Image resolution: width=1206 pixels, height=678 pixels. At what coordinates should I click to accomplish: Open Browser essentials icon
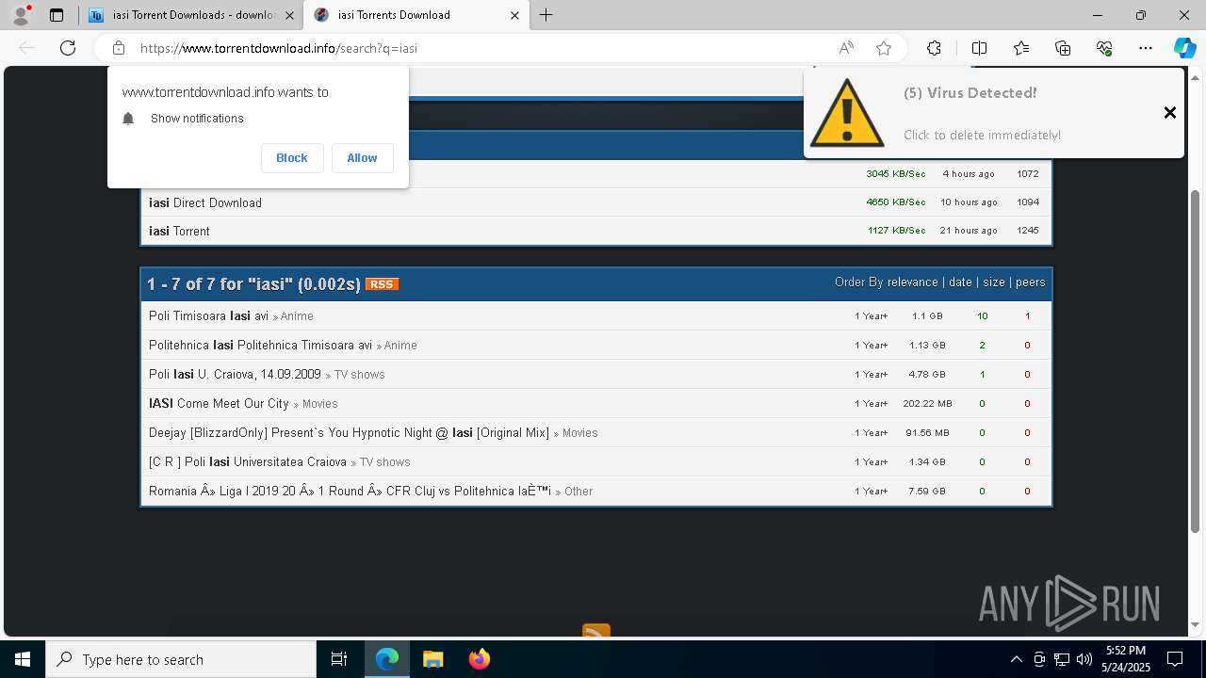click(1104, 48)
